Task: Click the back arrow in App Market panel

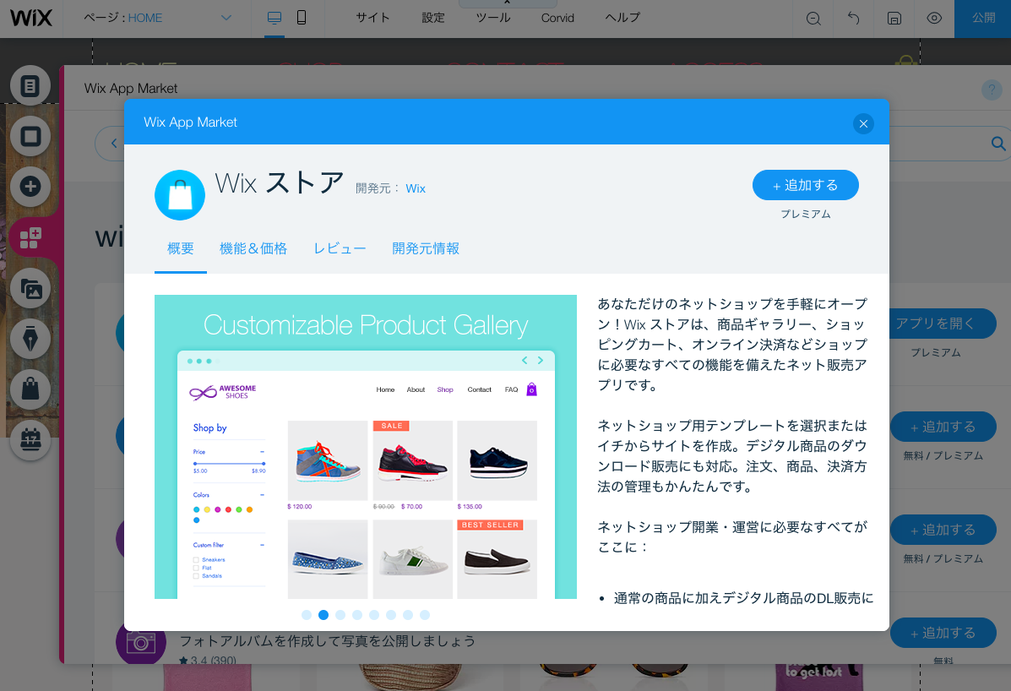Action: [x=113, y=143]
